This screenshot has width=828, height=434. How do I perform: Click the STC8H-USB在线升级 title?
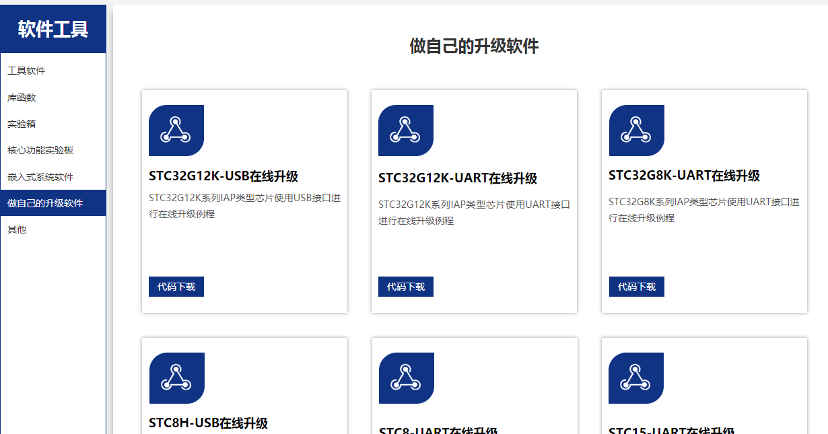click(x=208, y=423)
